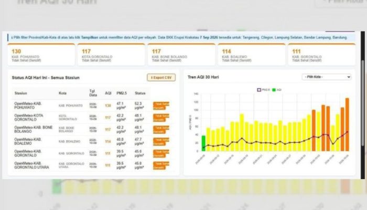Open the 111 KAB. GORONTALO summary card

click(321, 55)
